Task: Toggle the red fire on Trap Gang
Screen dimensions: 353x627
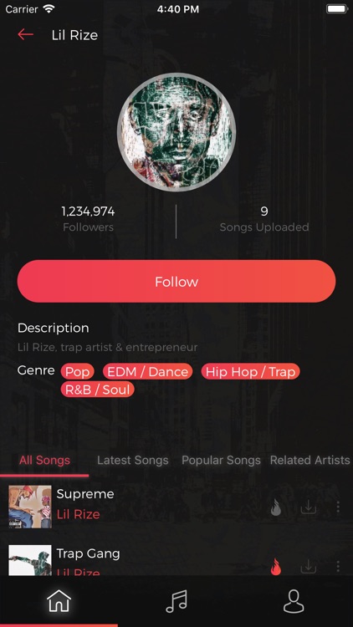Action: (x=276, y=567)
